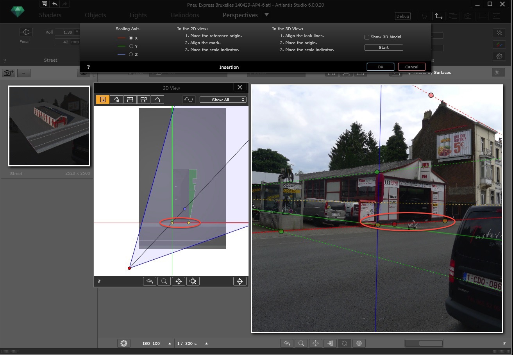
Task: Click the camera shutter aperture icon
Action: [x=123, y=343]
